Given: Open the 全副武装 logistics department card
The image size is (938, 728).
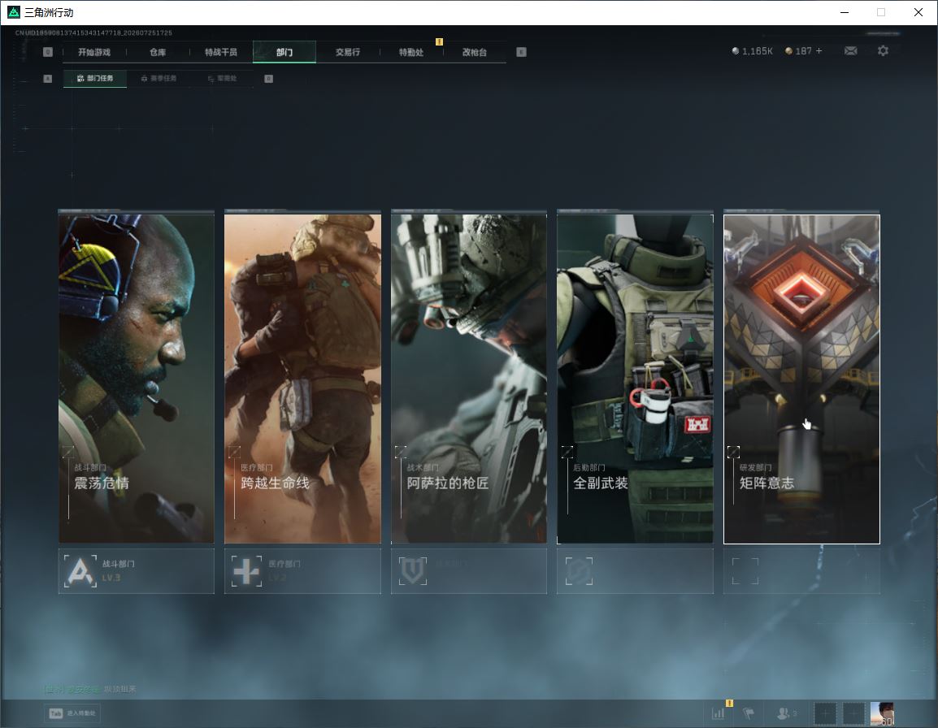Looking at the screenshot, I should point(636,379).
